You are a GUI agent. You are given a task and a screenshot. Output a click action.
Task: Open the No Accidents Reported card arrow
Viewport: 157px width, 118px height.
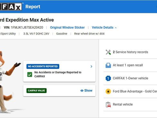(91, 66)
